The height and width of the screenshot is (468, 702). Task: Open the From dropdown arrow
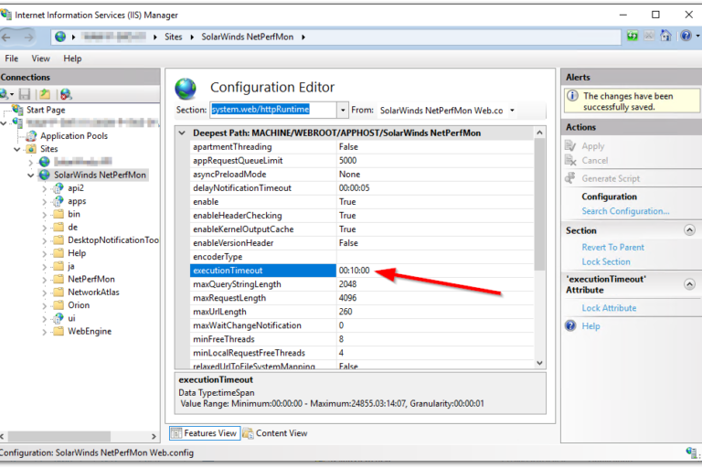[x=512, y=111]
